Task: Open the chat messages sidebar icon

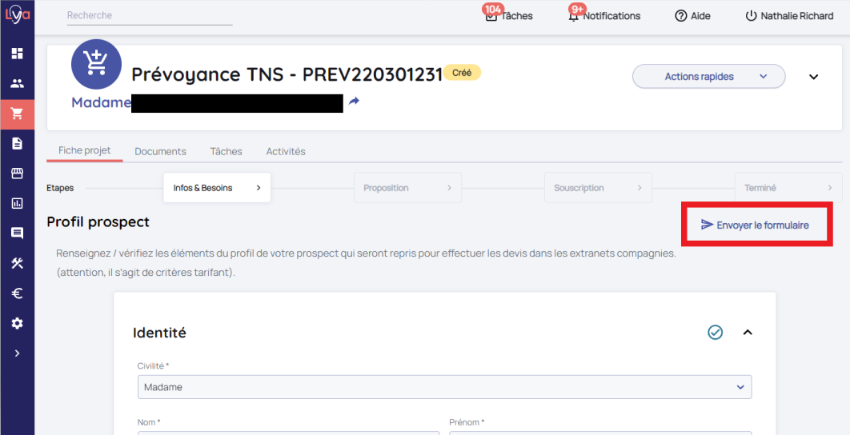Action: coord(17,233)
